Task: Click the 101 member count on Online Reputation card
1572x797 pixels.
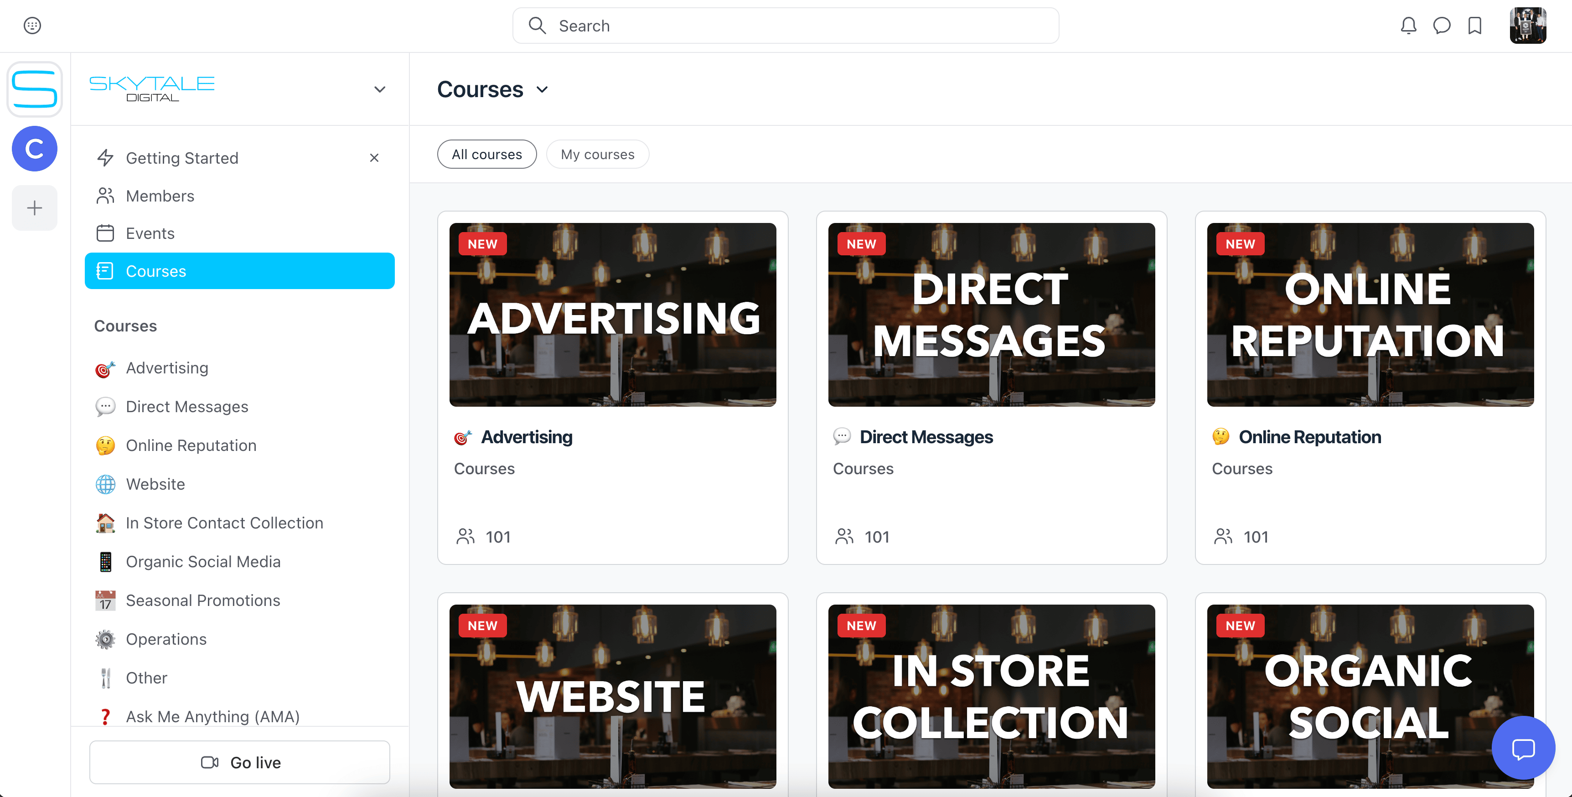Action: pyautogui.click(x=1255, y=537)
